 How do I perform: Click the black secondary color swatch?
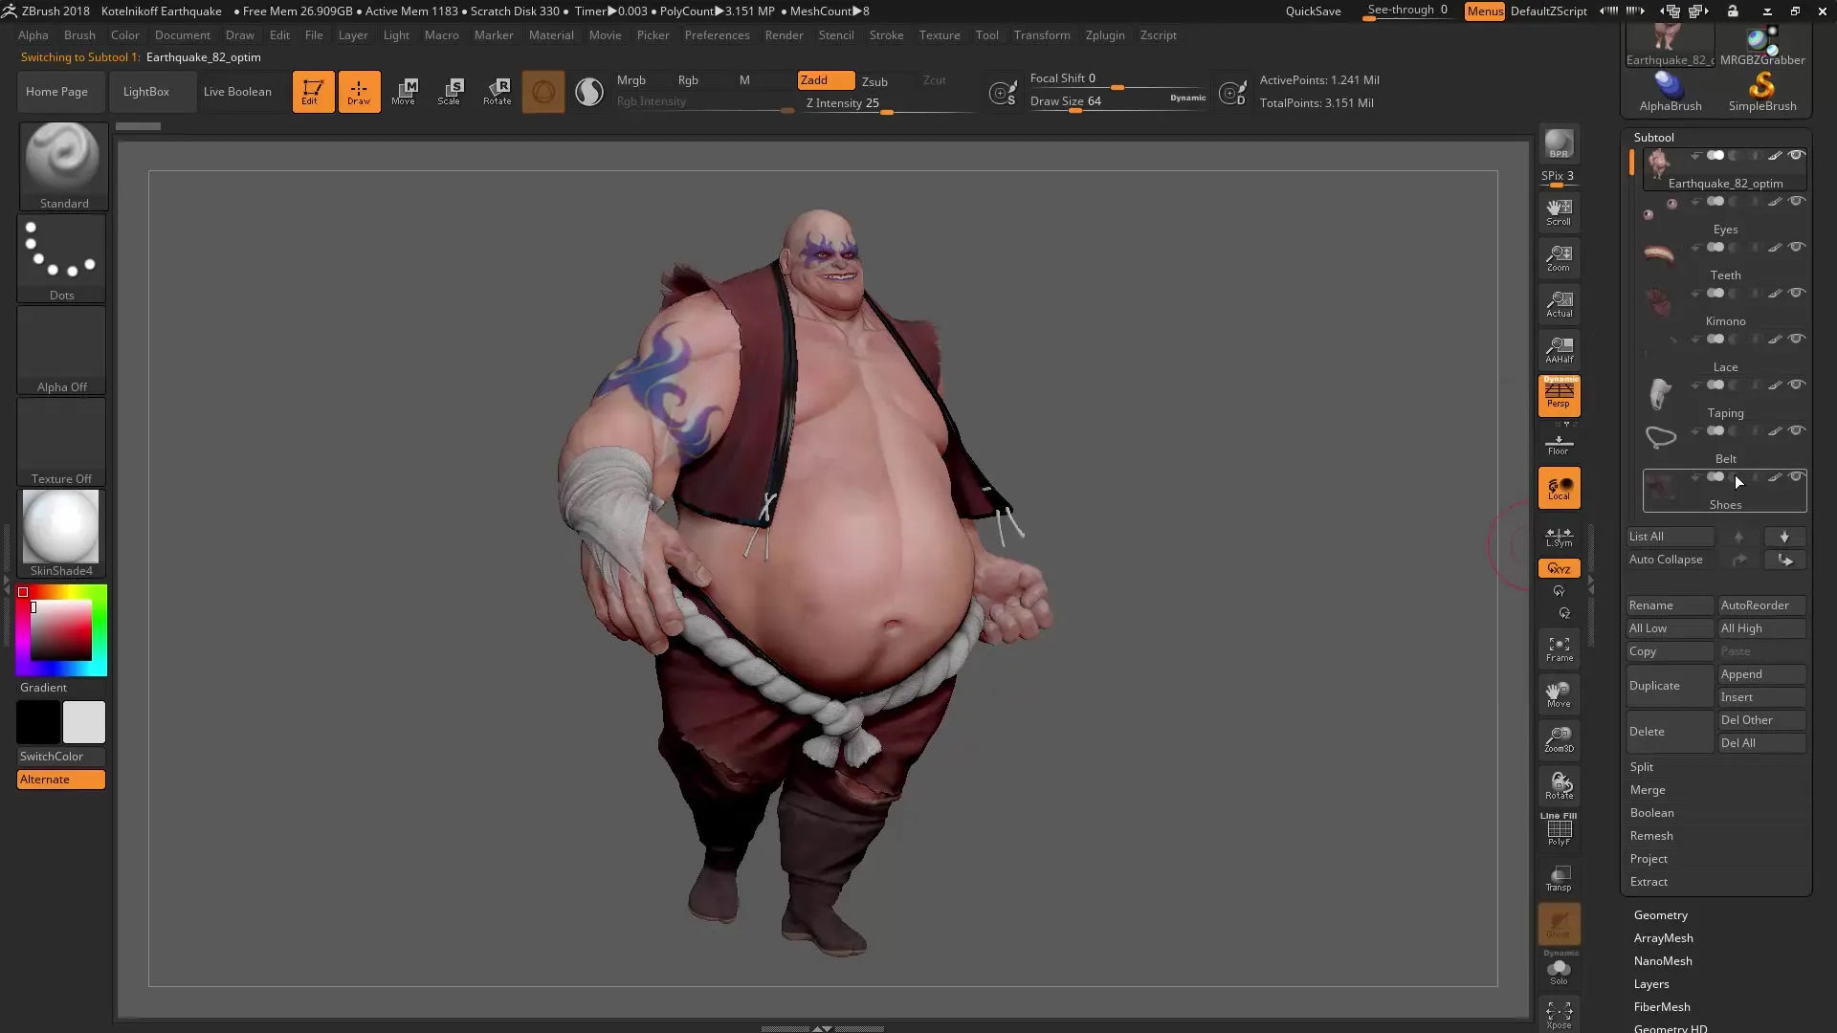tap(38, 722)
